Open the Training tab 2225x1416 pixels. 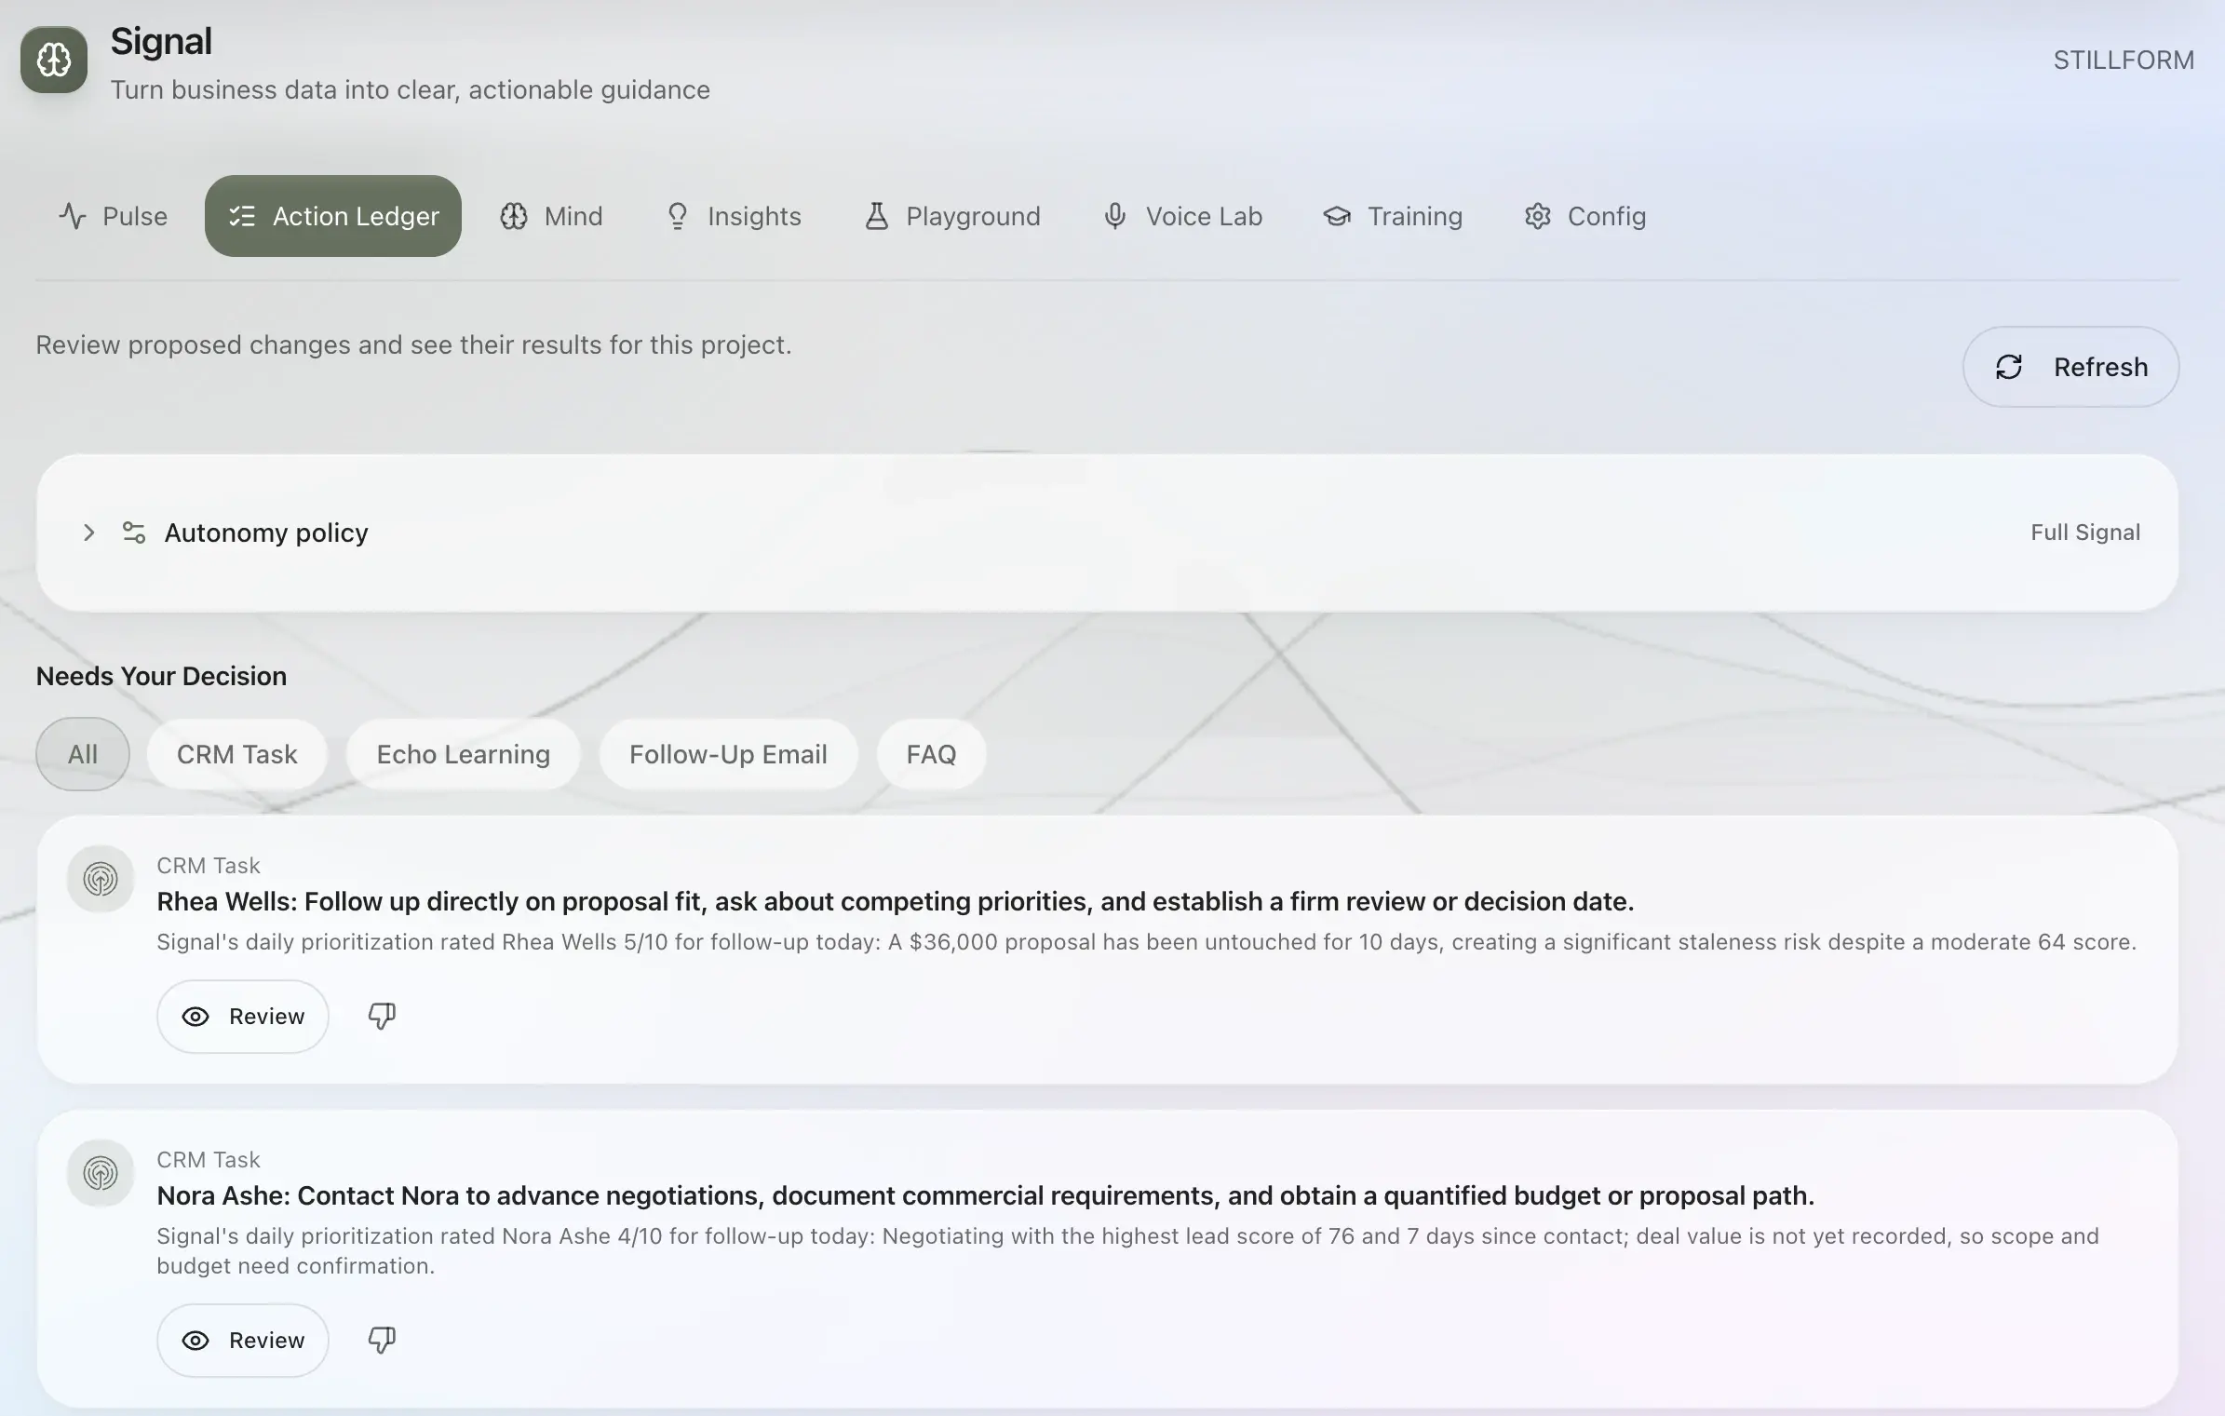coord(1394,216)
